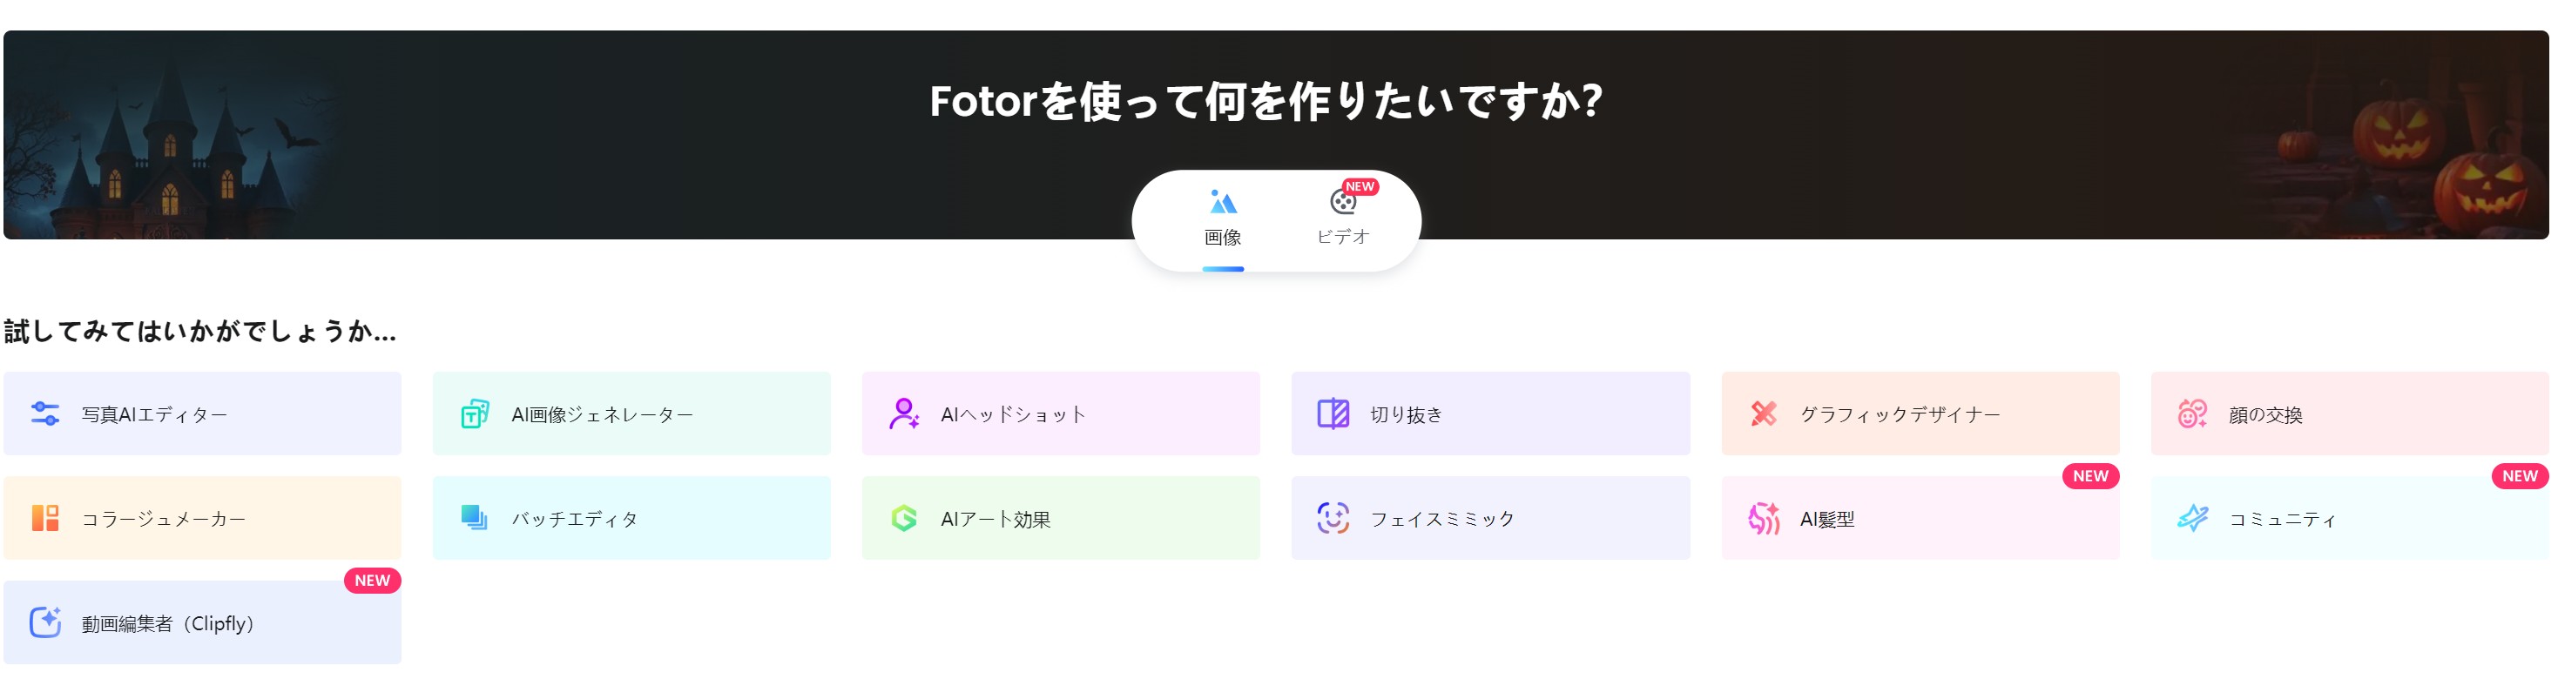Open the 切り抜き card label
This screenshot has width=2558, height=679.
coord(1406,415)
